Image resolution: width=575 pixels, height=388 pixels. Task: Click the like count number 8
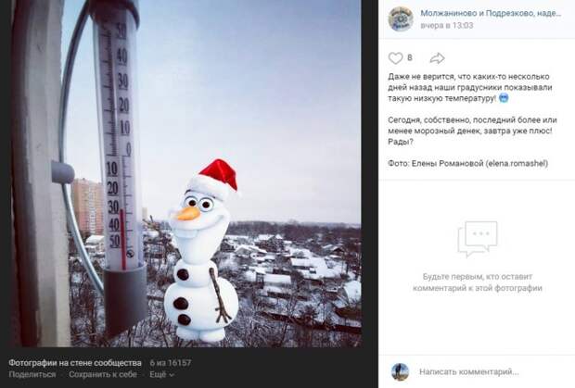pyautogui.click(x=410, y=57)
